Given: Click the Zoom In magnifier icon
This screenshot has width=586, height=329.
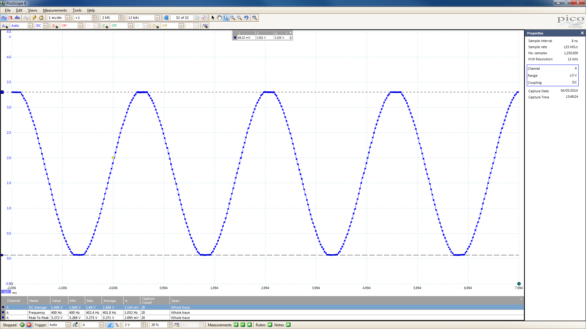Looking at the screenshot, I should click(233, 18).
